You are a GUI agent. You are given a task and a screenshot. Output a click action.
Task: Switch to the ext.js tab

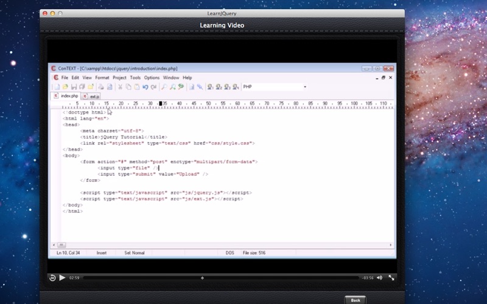[x=91, y=97]
